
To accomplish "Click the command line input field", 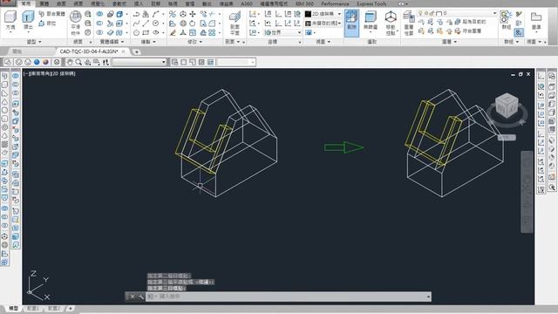I will click(x=285, y=297).
